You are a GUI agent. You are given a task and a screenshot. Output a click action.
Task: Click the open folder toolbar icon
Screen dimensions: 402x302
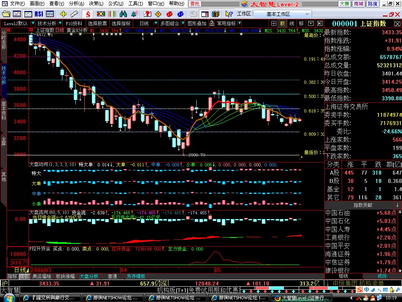[6, 14]
